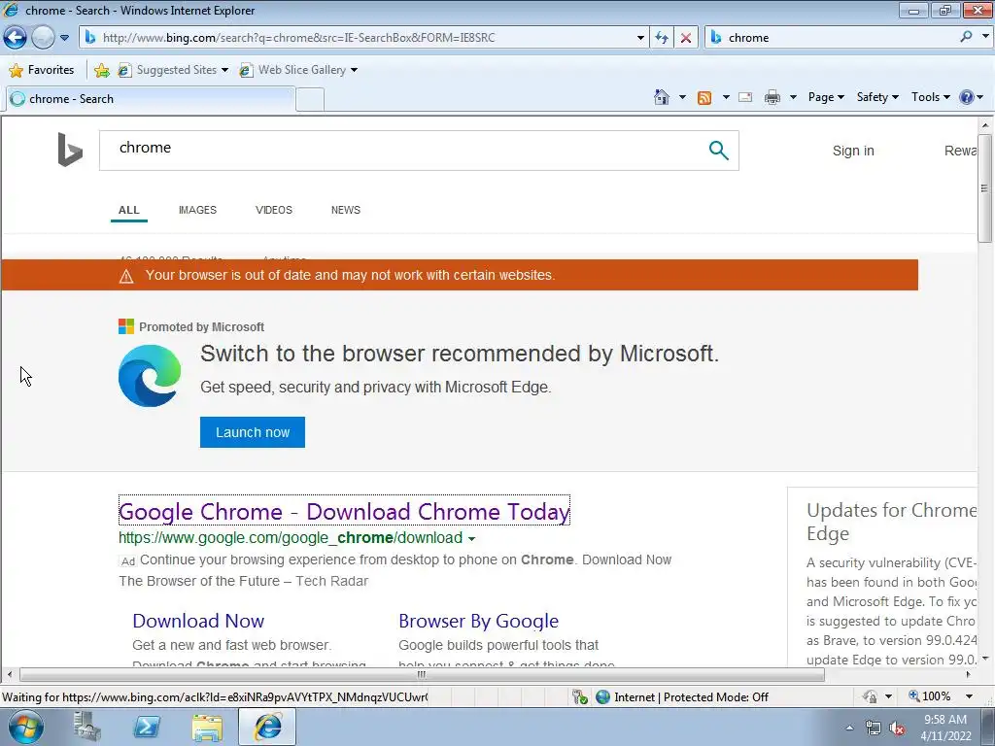Screen dimensions: 995x746
Task: Click the blue Help question mark icon
Action: (x=967, y=97)
